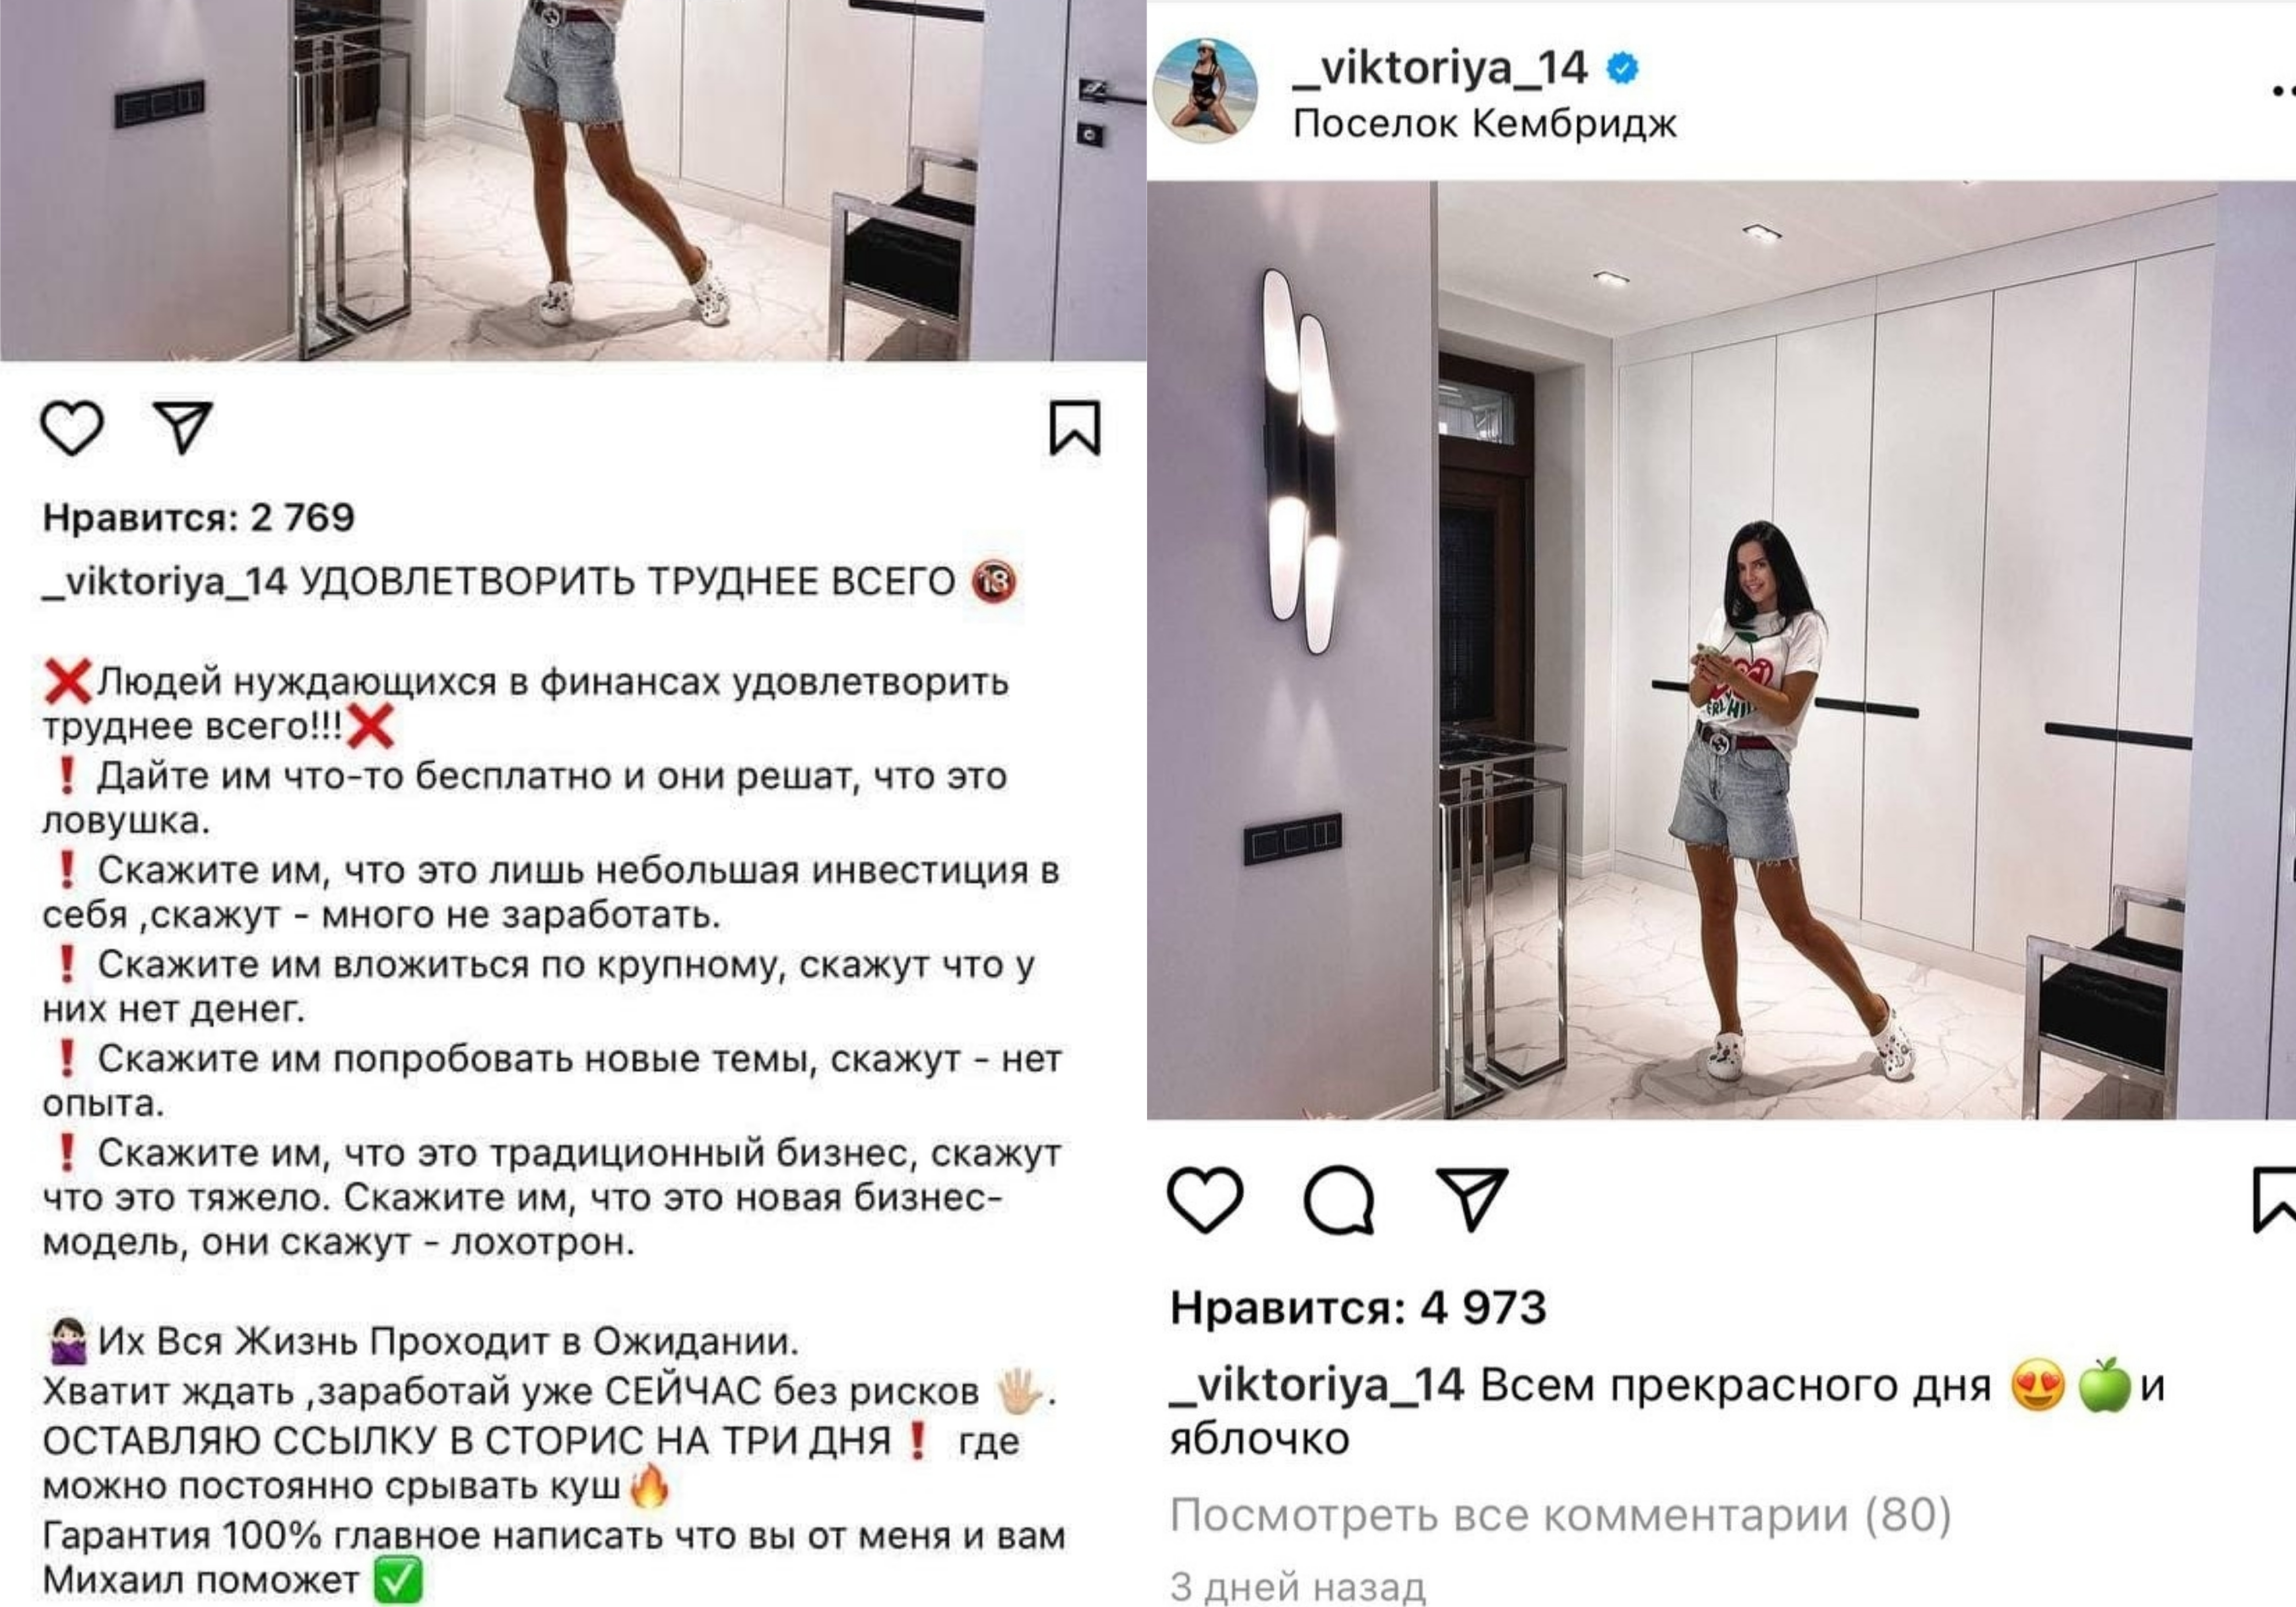Click the blue verified badge
Image resolution: width=2296 pixels, height=1607 pixels.
point(1622,68)
